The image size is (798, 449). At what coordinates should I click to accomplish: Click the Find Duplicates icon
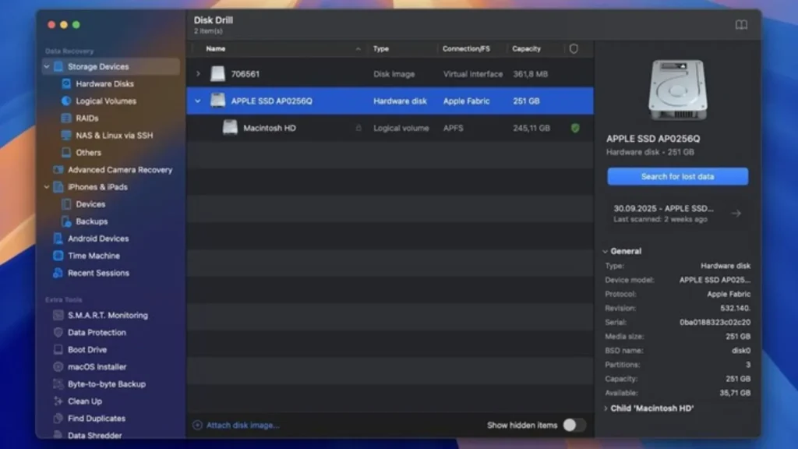point(58,419)
